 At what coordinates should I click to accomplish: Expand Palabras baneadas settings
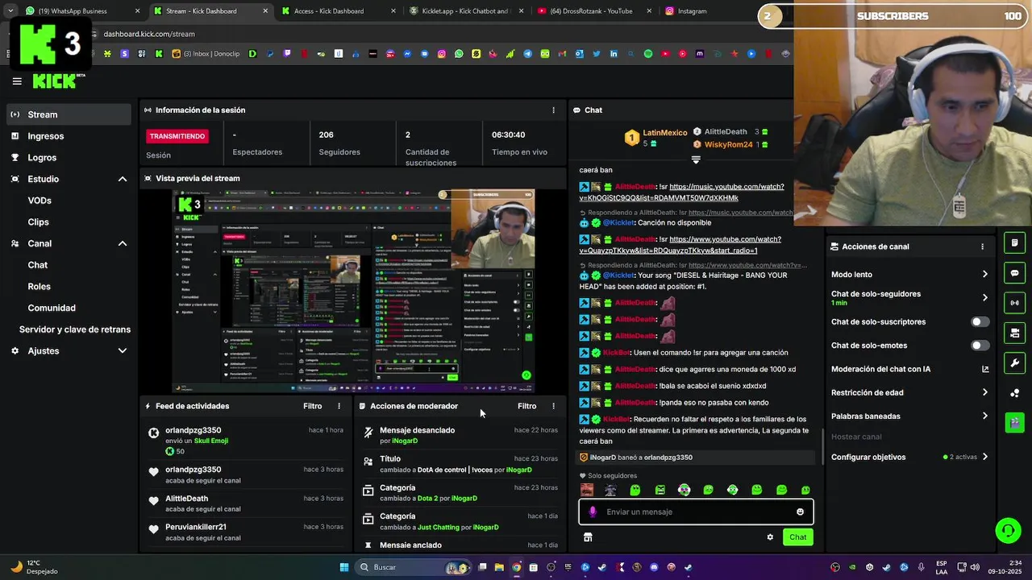point(984,416)
